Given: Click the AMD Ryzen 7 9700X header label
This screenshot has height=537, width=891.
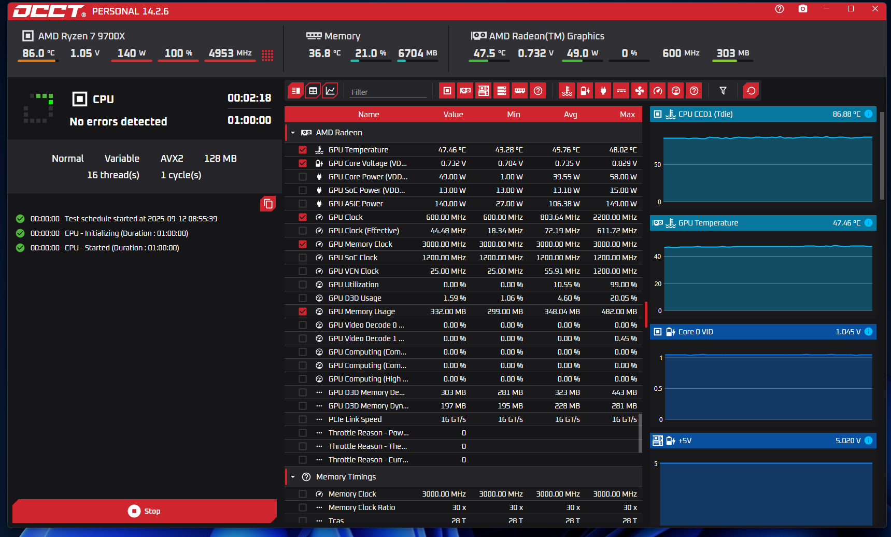Looking at the screenshot, I should pos(81,36).
